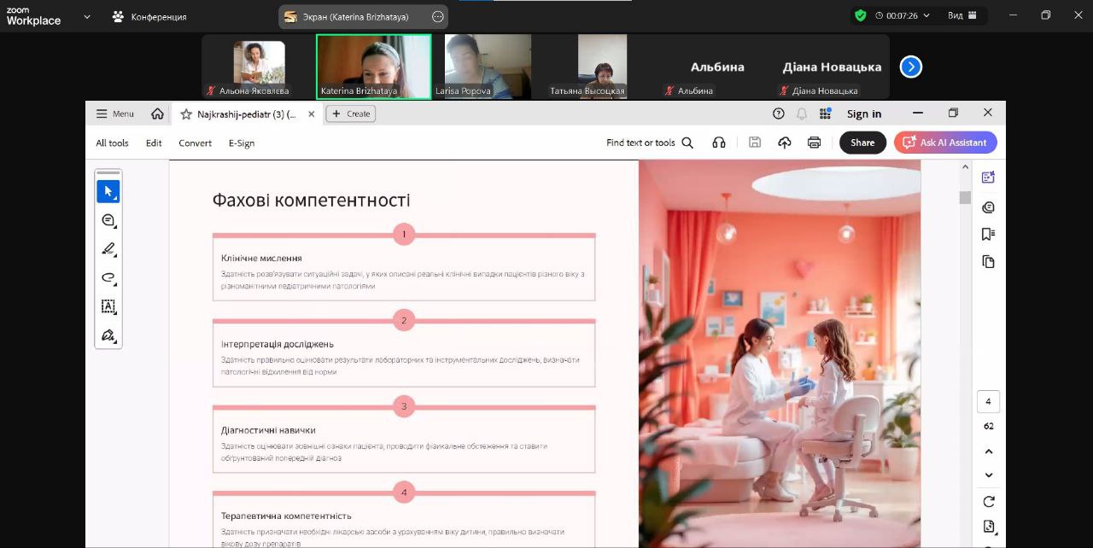
Task: Select the arrow Selection tool in Acrobat
Action: (108, 191)
